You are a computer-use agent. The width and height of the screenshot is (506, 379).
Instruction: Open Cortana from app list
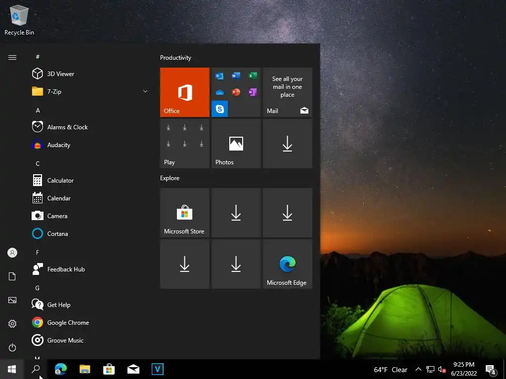pos(90,233)
